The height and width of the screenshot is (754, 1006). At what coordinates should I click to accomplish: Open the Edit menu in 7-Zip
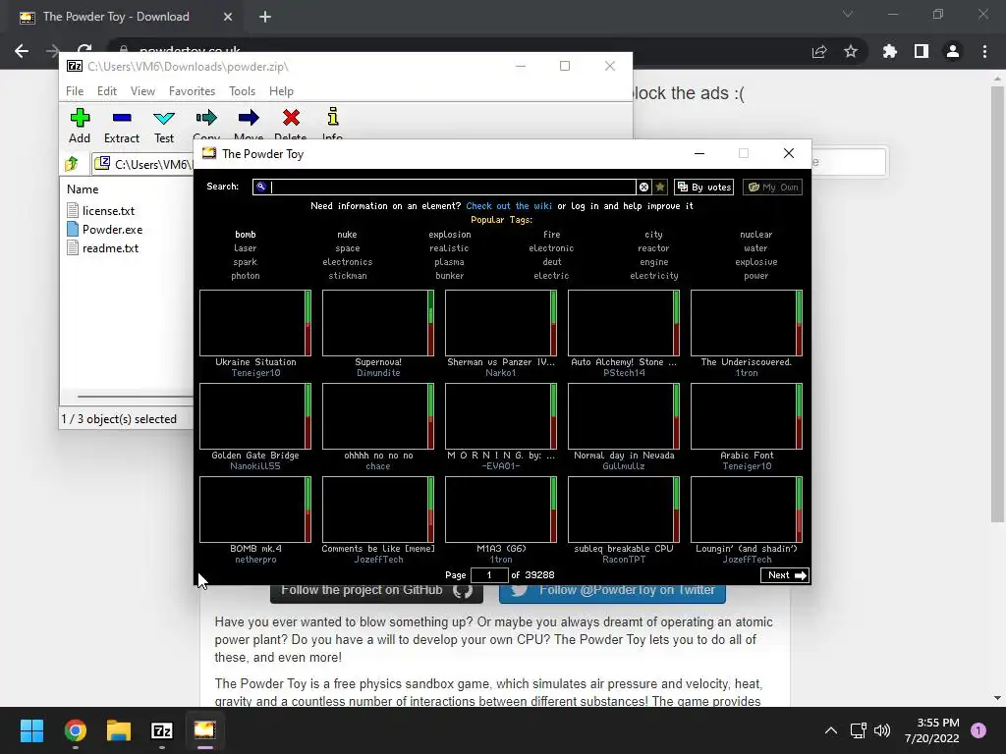click(106, 91)
